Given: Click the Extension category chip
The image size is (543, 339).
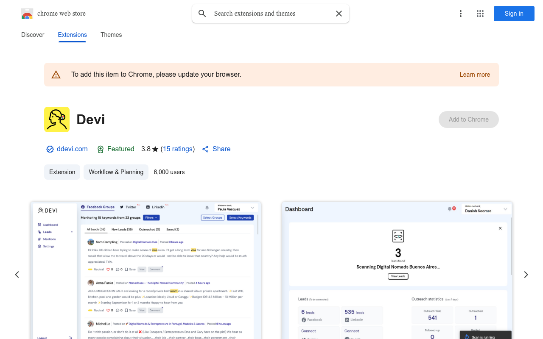Looking at the screenshot, I should click(62, 172).
